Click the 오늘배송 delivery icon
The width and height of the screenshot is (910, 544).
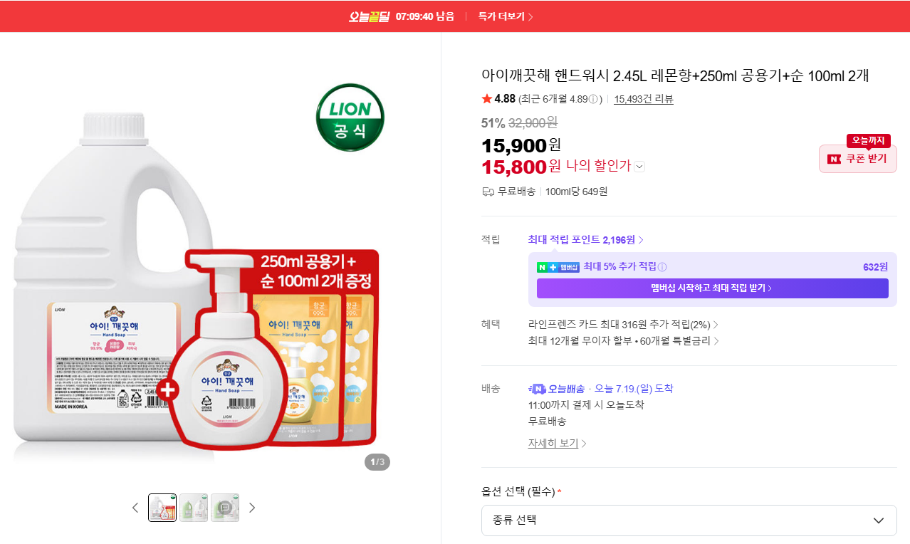pos(557,389)
